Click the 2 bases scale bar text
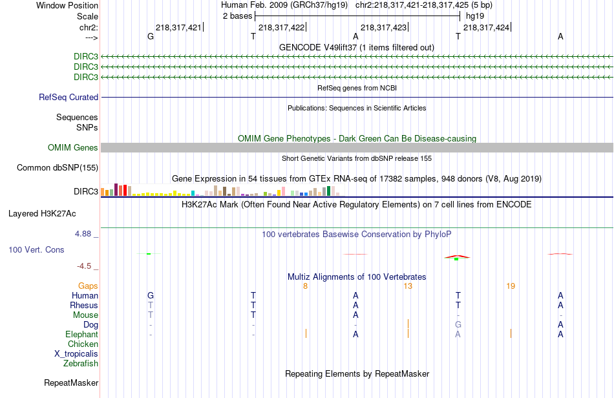 pos(237,16)
